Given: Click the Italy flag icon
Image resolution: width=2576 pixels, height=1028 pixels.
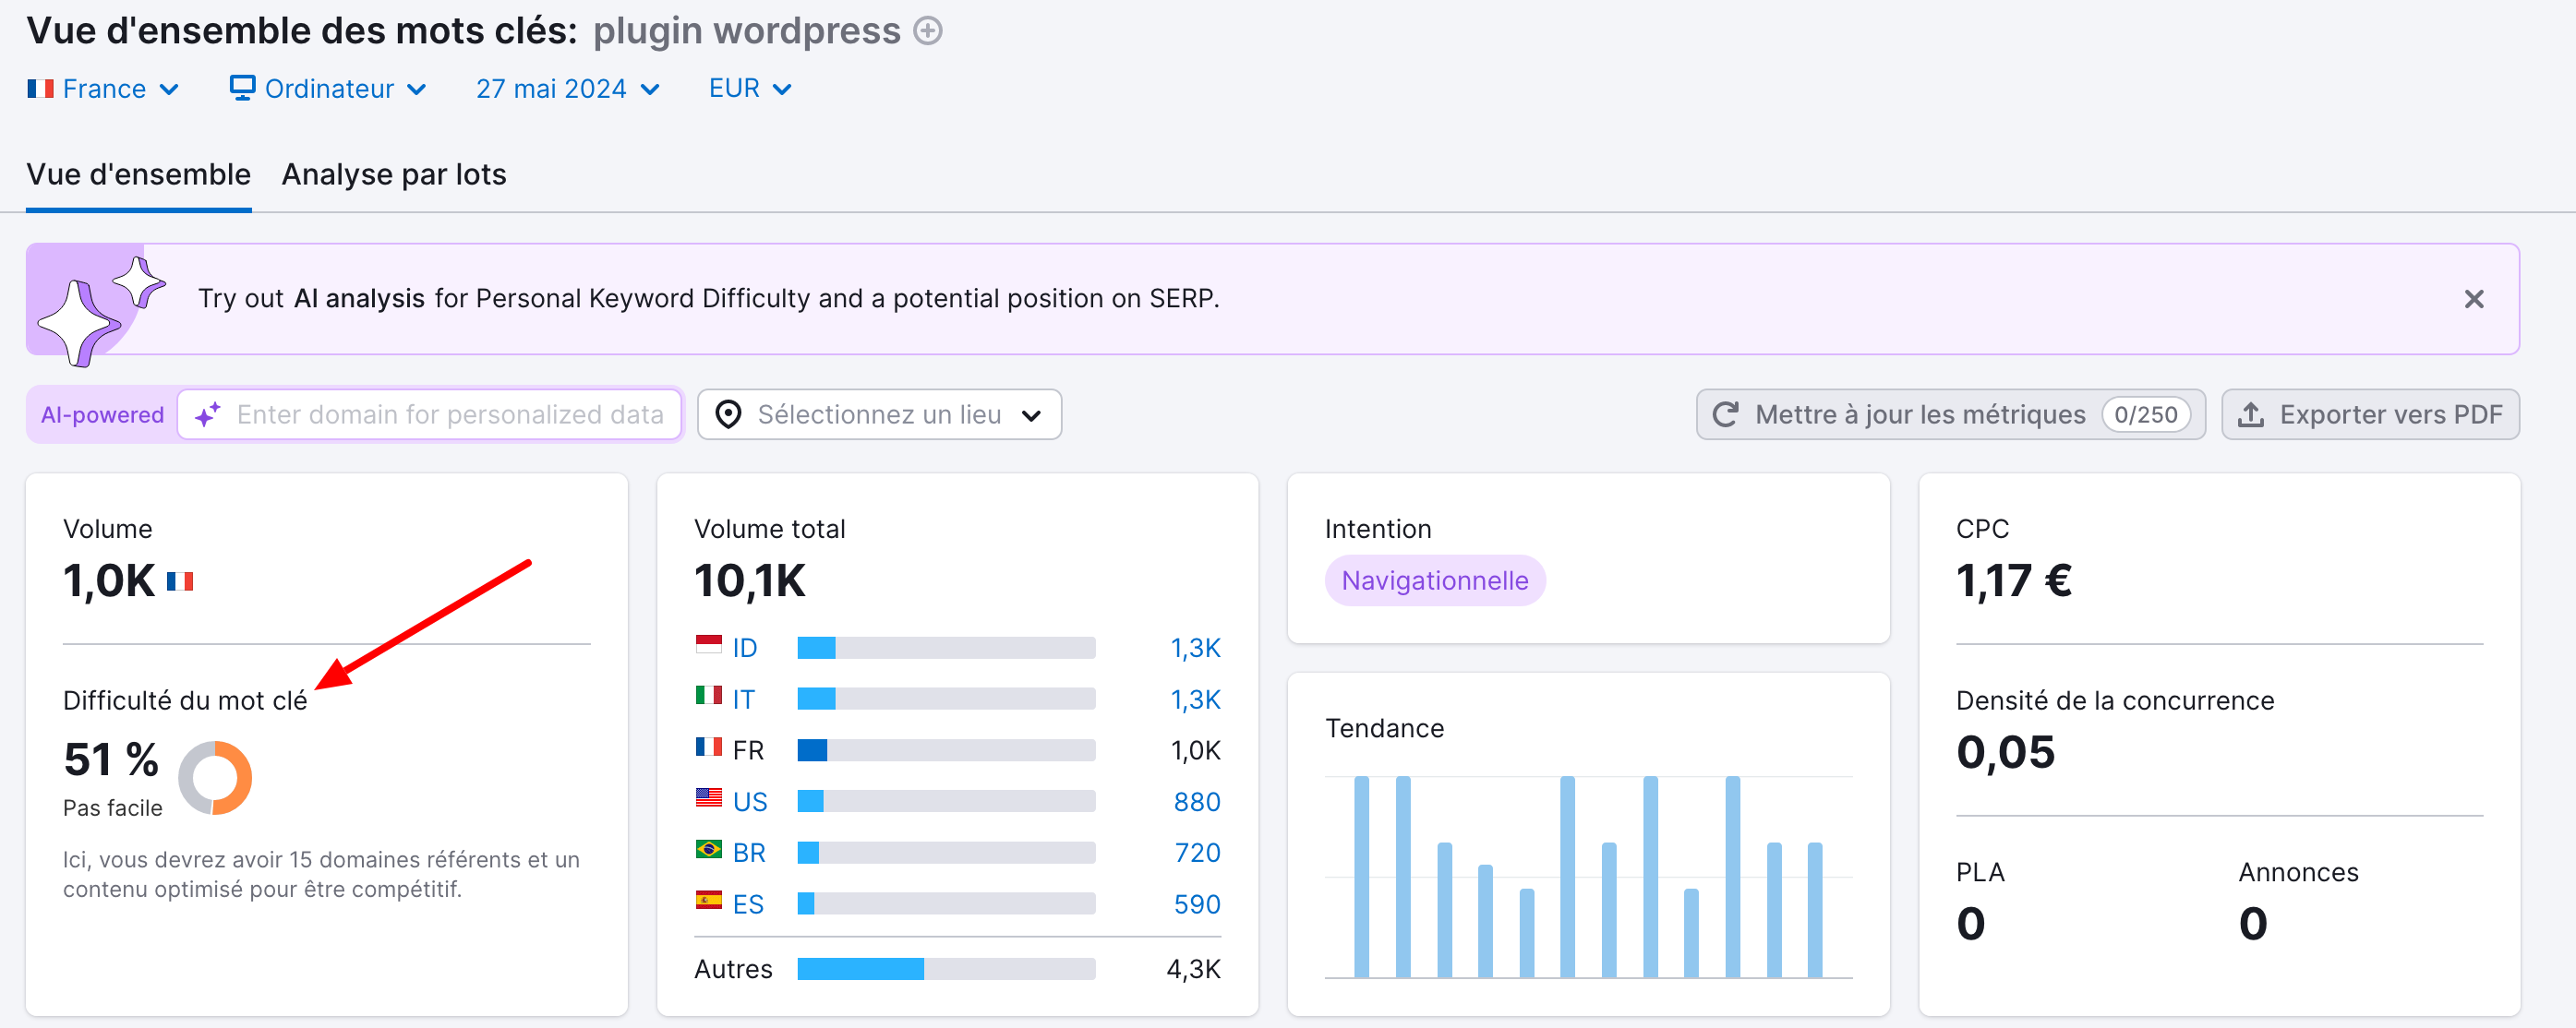Looking at the screenshot, I should (708, 695).
